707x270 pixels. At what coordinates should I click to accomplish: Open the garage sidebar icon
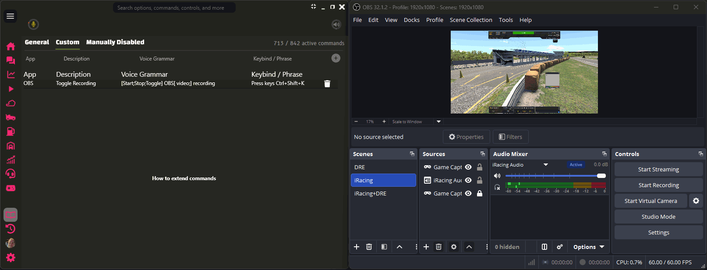11,146
